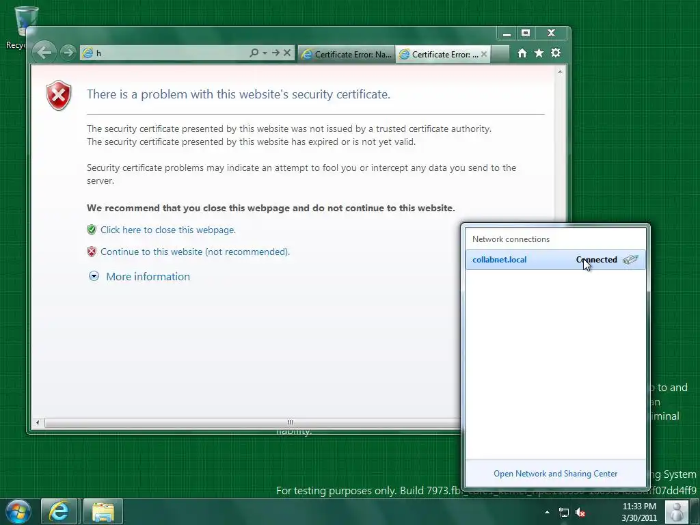Click the horizontal scrollbar thumb
The width and height of the screenshot is (700, 525).
coord(252,422)
